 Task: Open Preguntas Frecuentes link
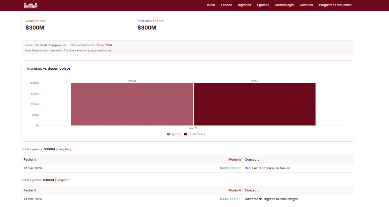click(x=335, y=5)
